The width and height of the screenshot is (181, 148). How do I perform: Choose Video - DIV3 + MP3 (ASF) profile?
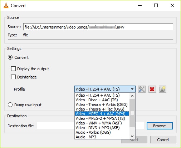[x=102, y=128]
